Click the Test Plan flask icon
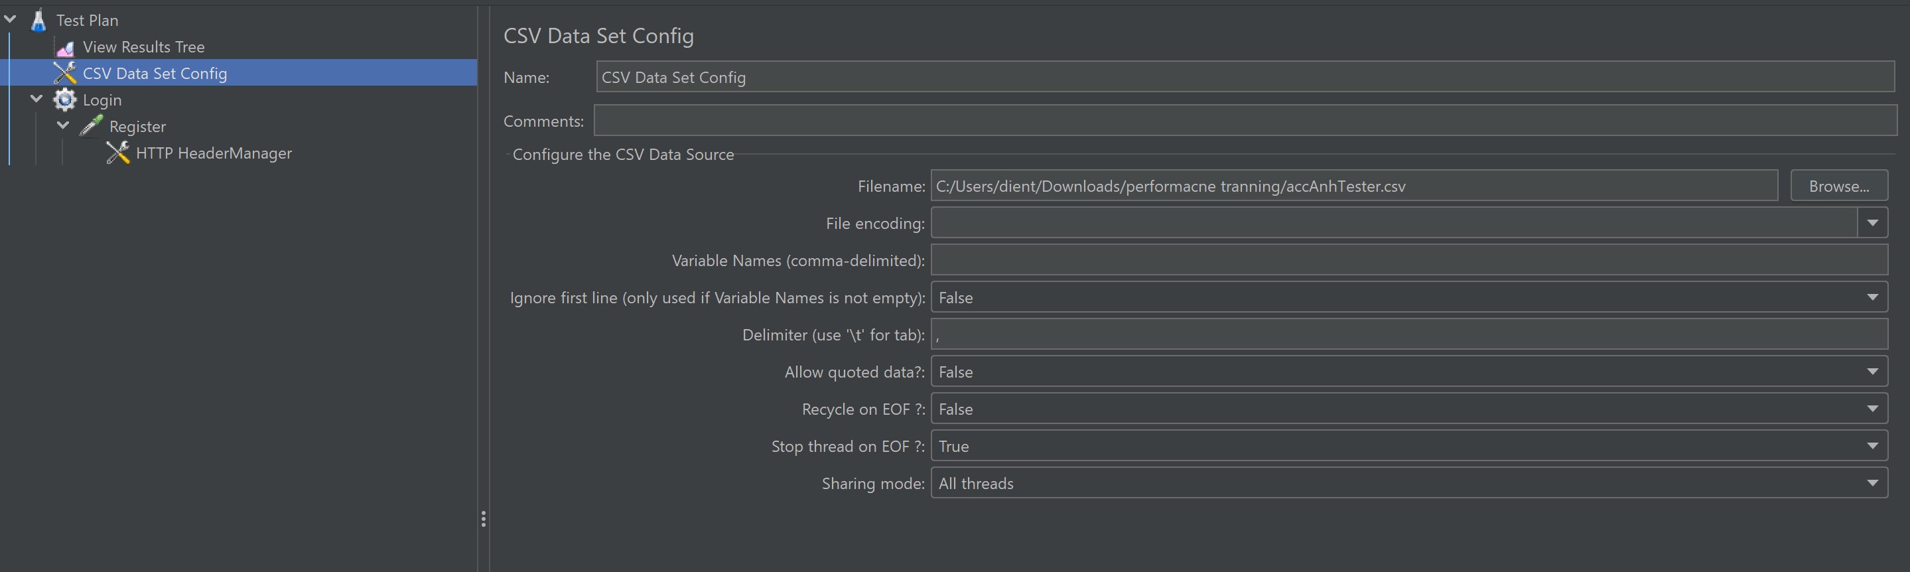Viewport: 1910px width, 572px height. tap(38, 20)
